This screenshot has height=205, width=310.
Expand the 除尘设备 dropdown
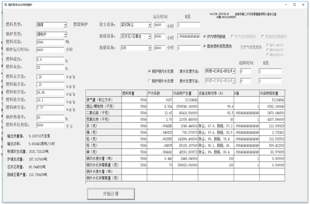(x=150, y=25)
